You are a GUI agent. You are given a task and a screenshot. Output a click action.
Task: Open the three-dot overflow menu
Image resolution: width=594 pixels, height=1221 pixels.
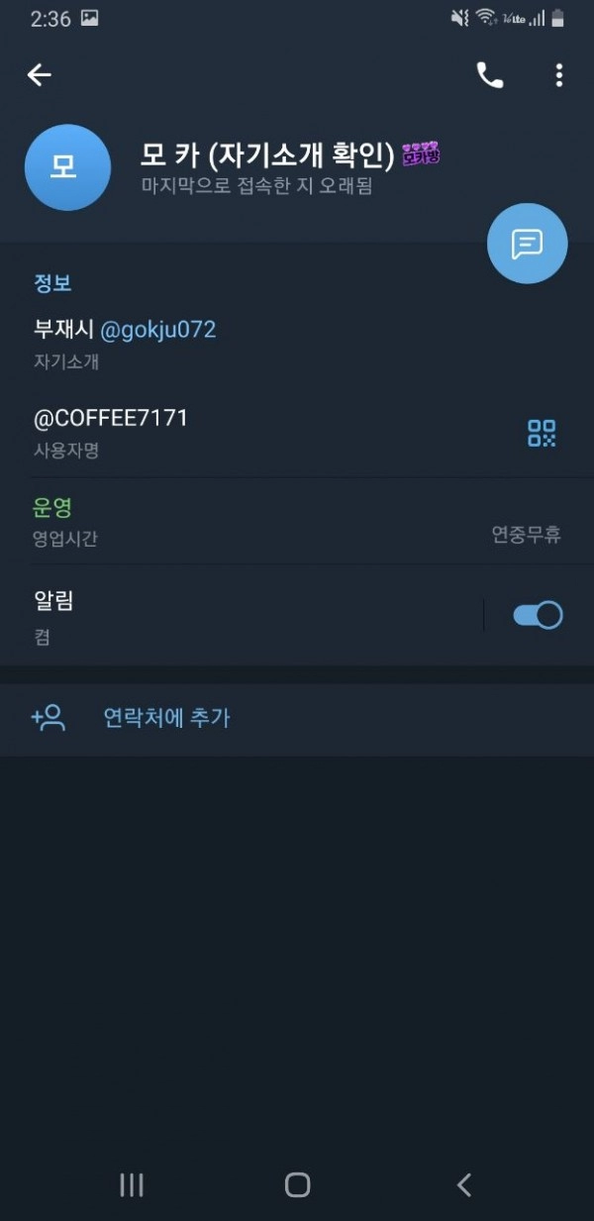click(559, 75)
